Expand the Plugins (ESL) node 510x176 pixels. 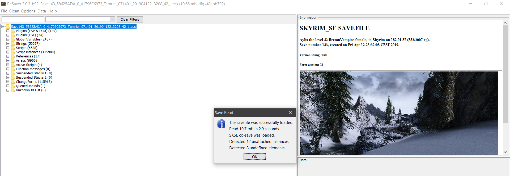coord(8,35)
